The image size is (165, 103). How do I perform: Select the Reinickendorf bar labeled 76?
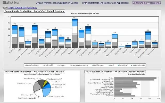(88, 37)
